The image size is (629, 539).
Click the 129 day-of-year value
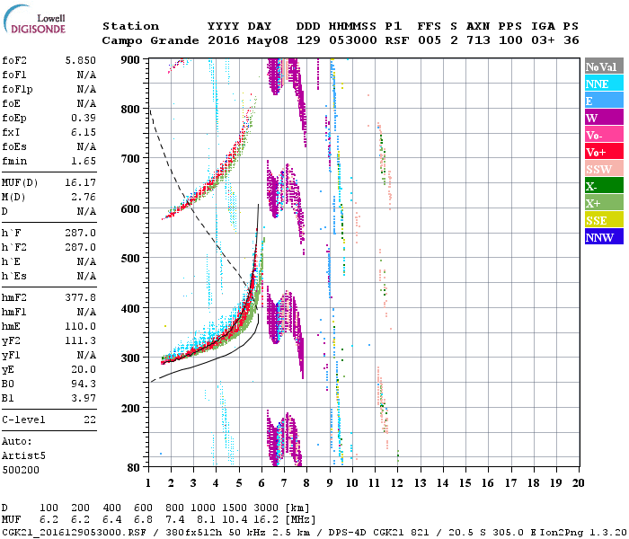(x=308, y=40)
